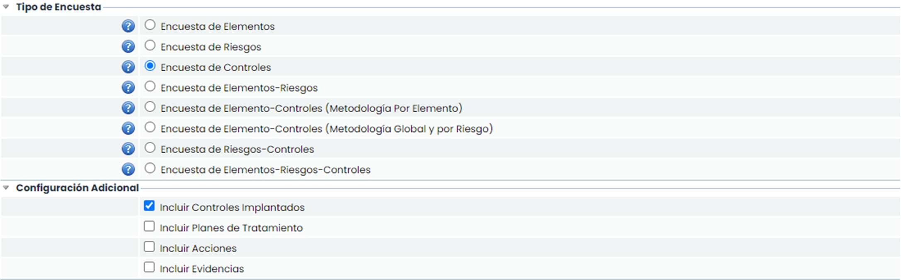Collapse the Configuración Adicional section arrow
Image resolution: width=901 pixels, height=280 pixels.
(6, 188)
